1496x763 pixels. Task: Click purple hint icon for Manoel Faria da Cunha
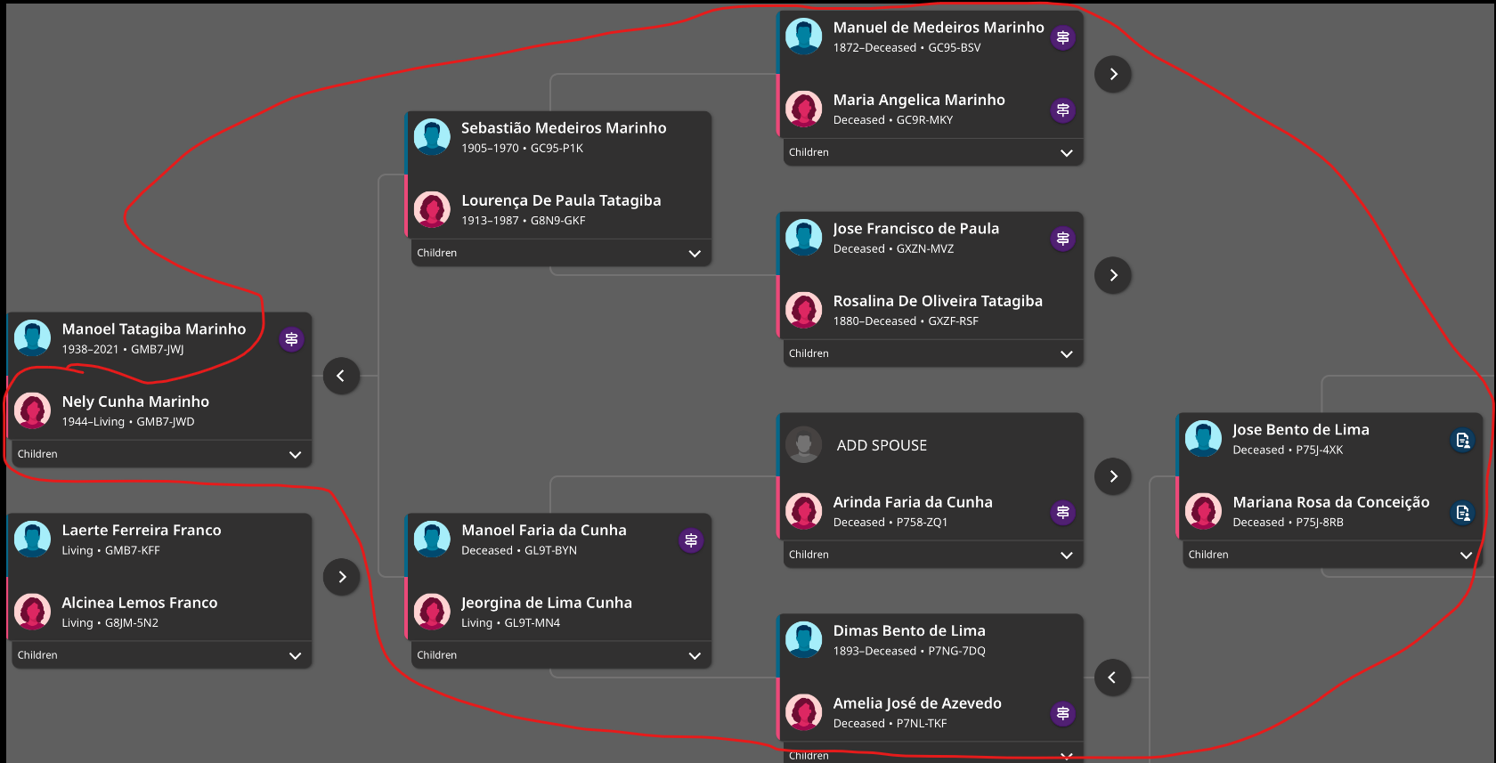[x=691, y=540]
